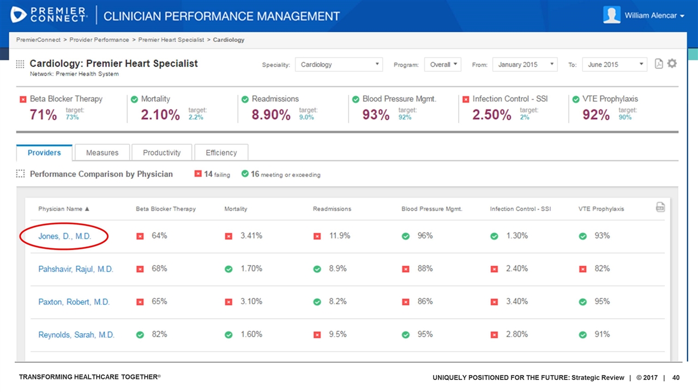
Task: Click the red failing icon by Beta Blocker Therapy summary
Action: 23,99
